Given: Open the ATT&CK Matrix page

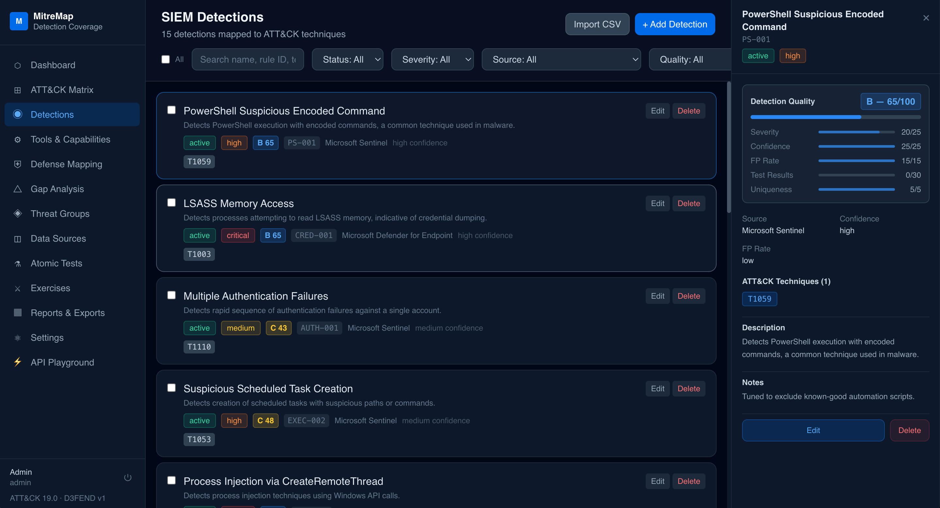Looking at the screenshot, I should pos(72,90).
